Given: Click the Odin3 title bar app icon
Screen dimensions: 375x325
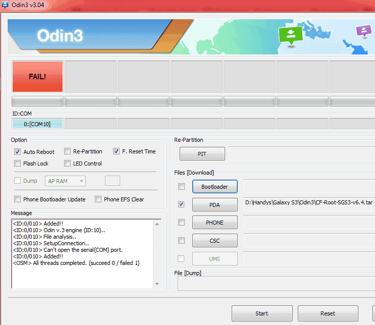Looking at the screenshot, I should (5, 5).
